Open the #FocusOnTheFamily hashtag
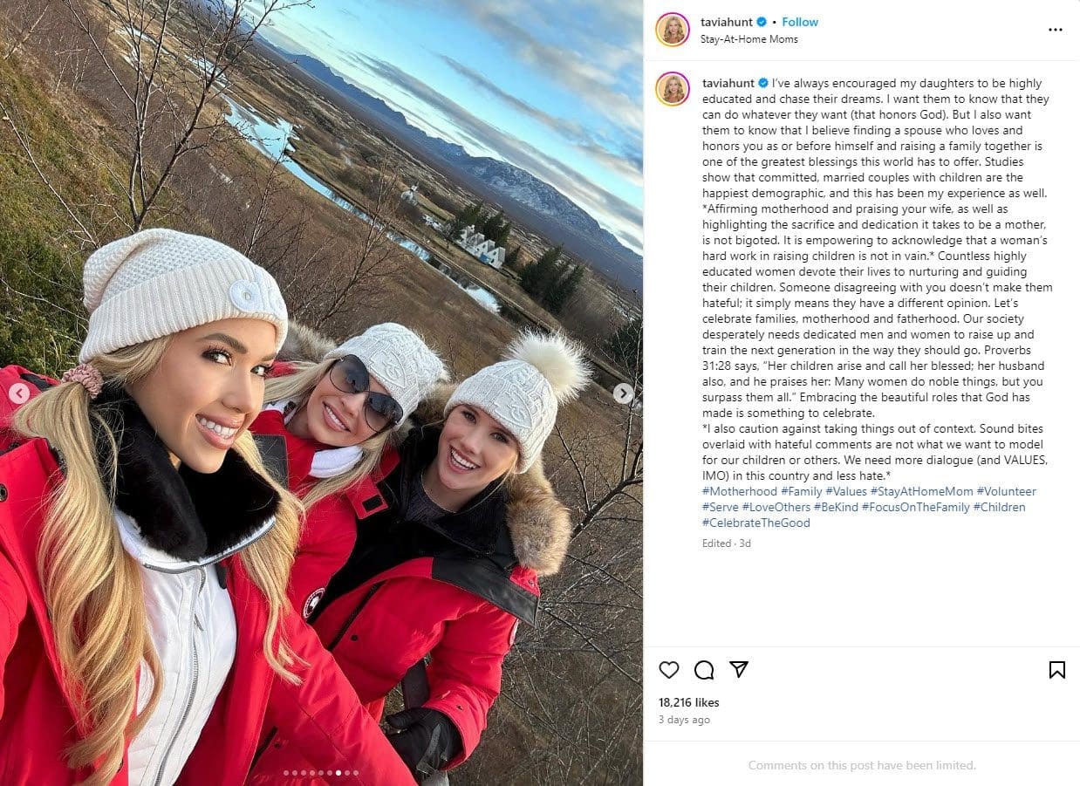The height and width of the screenshot is (786, 1080). 915,507
